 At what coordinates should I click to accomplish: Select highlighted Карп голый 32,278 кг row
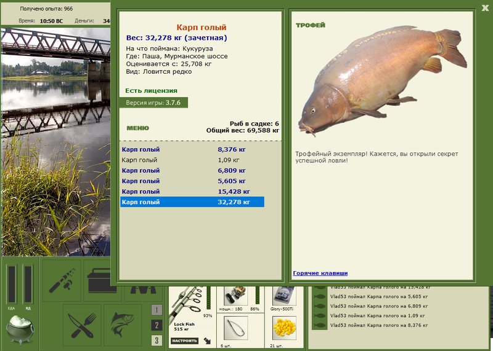192,202
